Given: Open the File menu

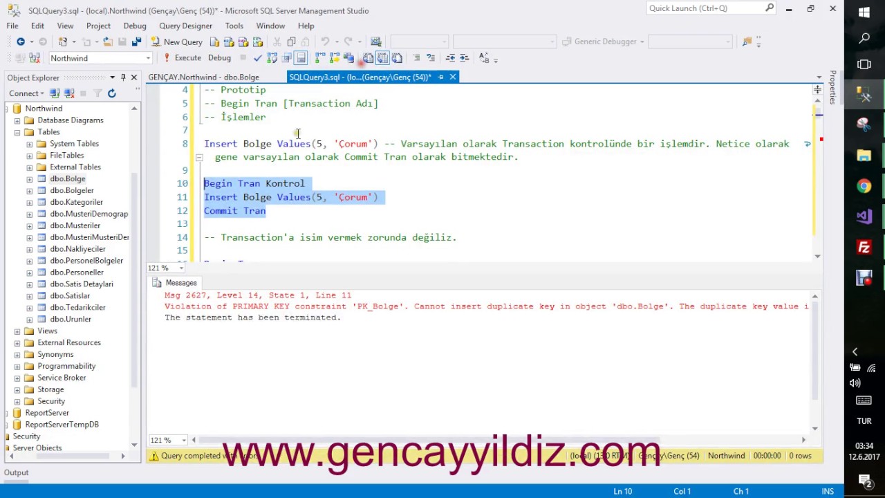Looking at the screenshot, I should click(x=12, y=26).
